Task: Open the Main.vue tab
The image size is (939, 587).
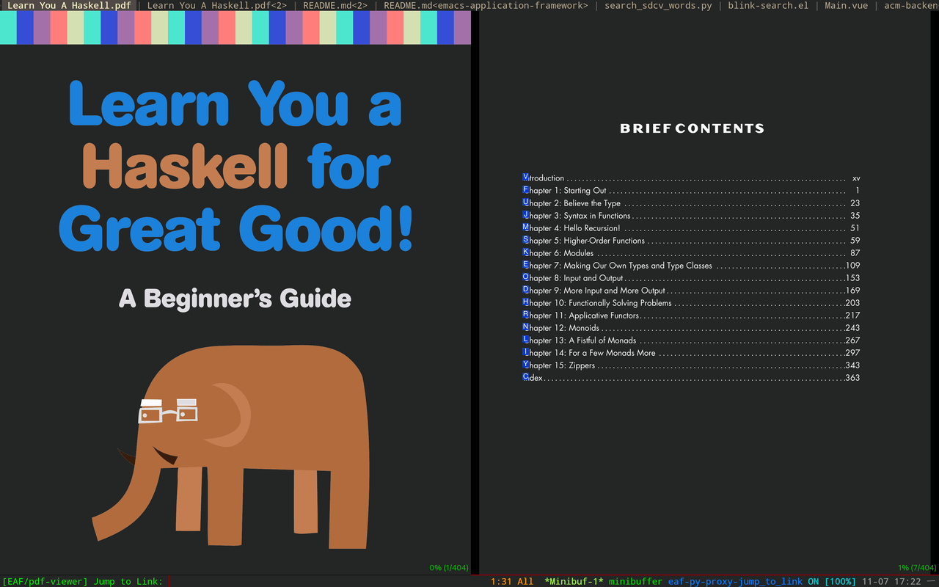Action: coord(836,5)
